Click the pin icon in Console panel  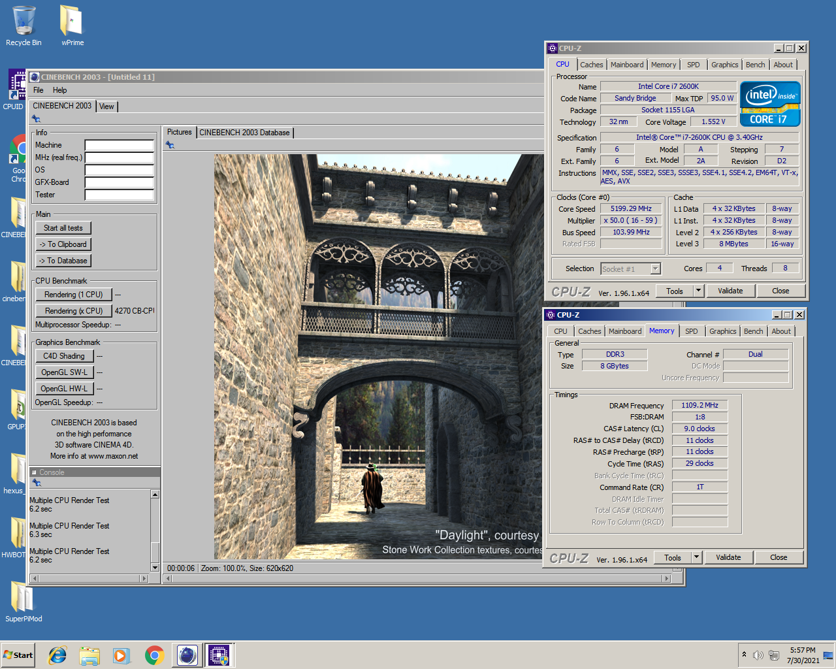37,483
